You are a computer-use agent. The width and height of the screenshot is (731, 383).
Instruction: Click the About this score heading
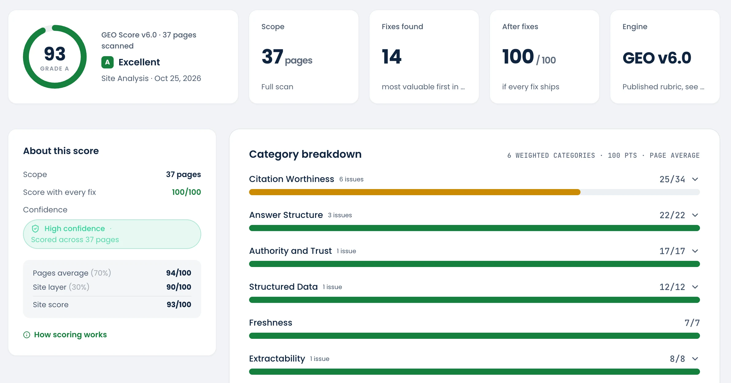61,151
